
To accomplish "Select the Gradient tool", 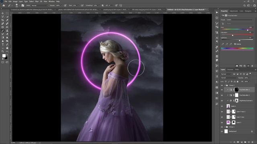I will point(3,38).
